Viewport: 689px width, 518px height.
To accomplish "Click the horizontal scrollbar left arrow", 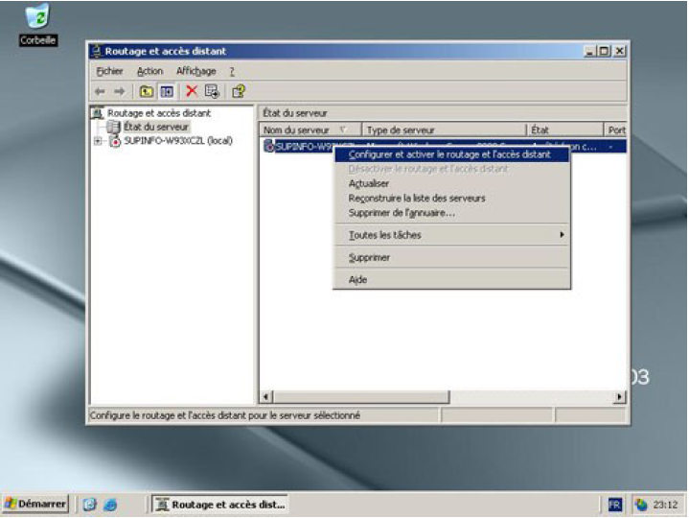I will click(x=265, y=397).
